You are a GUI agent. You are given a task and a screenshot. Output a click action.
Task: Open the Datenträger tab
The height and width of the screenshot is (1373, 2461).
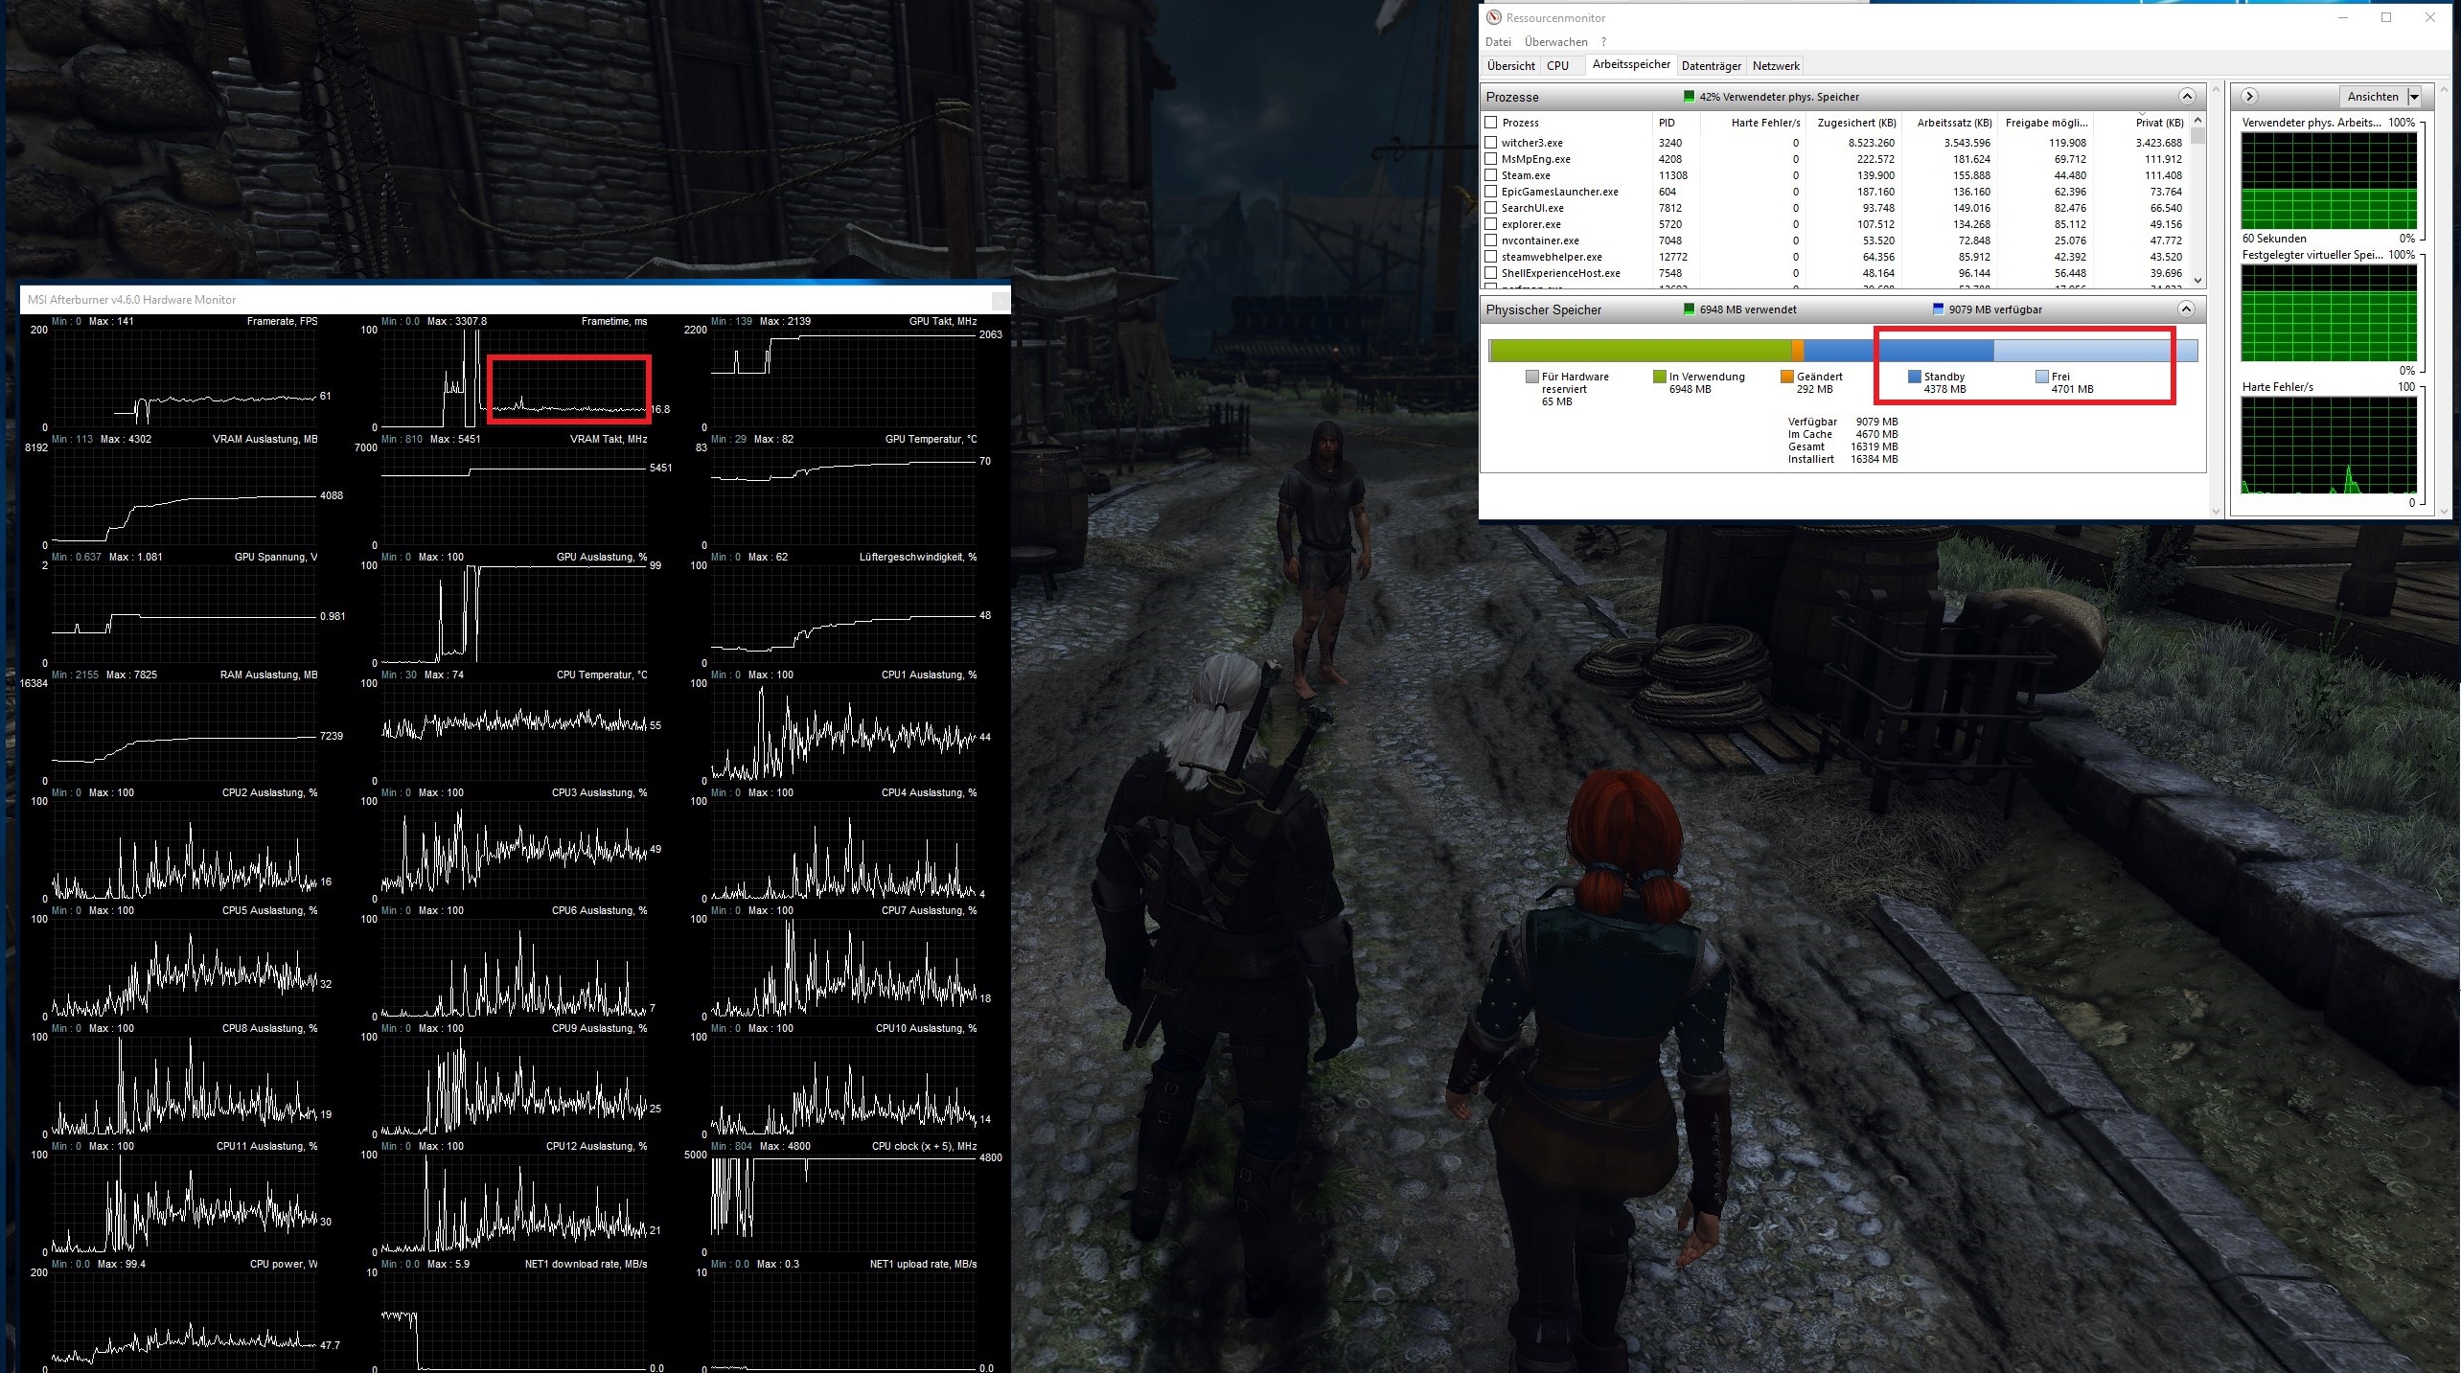coord(1711,66)
